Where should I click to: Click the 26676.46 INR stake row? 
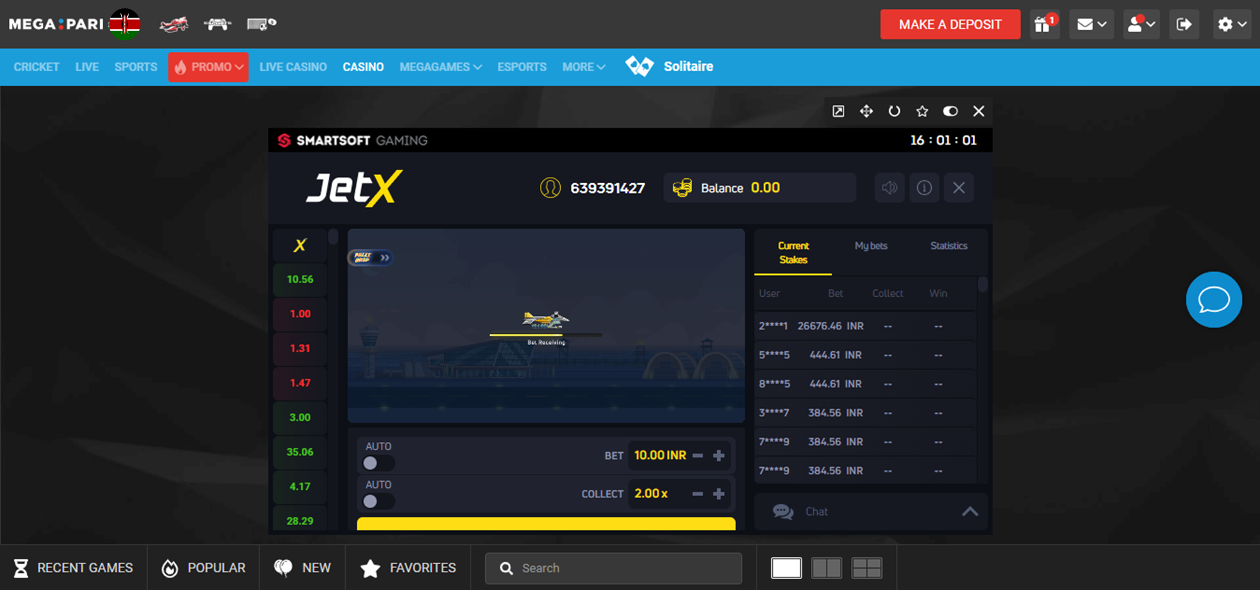click(866, 326)
